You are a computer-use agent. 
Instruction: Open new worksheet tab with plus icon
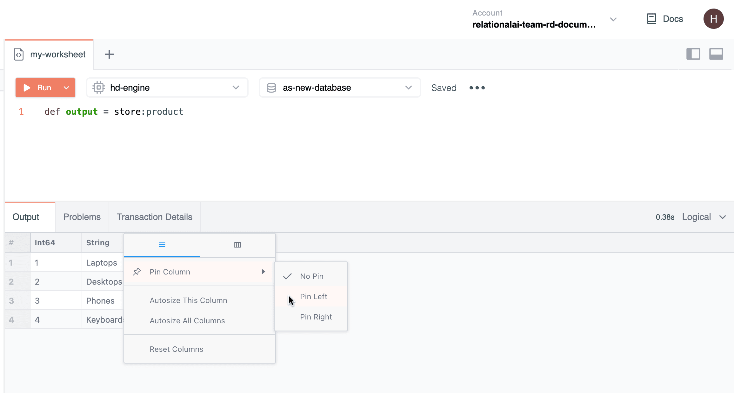pos(109,54)
